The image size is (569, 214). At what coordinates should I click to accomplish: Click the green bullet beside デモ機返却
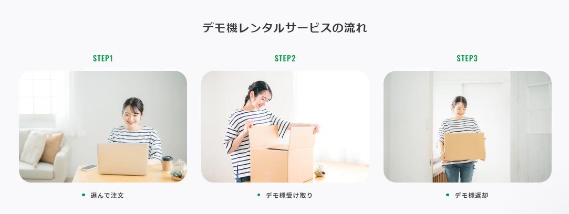448,195
